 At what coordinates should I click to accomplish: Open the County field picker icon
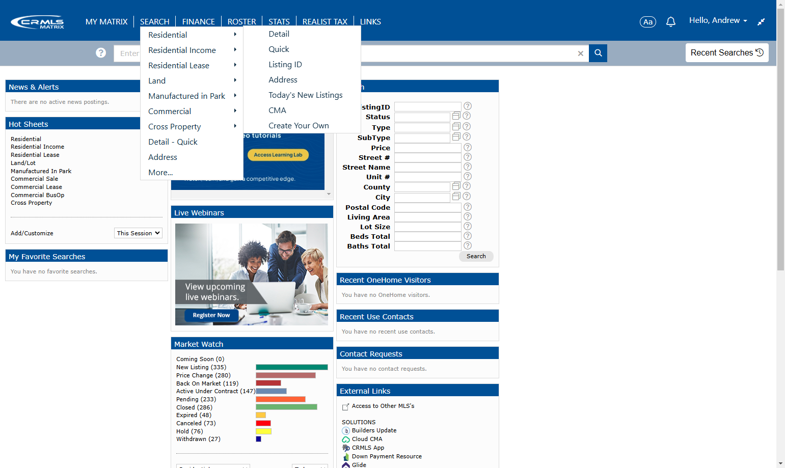456,186
